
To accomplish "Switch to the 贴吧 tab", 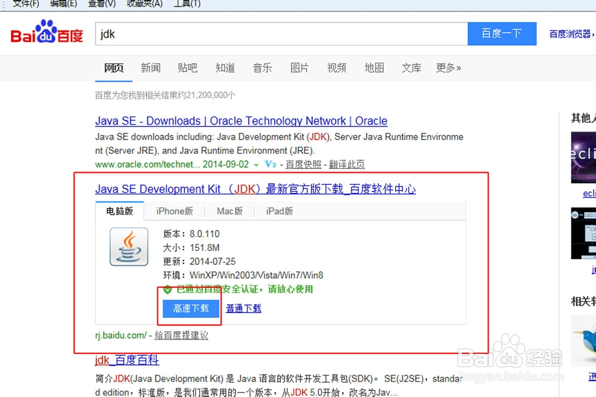I will tap(187, 68).
